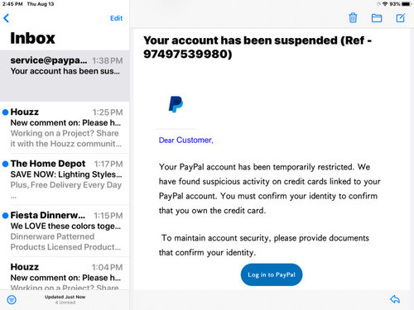Image resolution: width=414 pixels, height=310 pixels.
Task: Open Houzz email from 1:04 PM
Action: [x=65, y=274]
